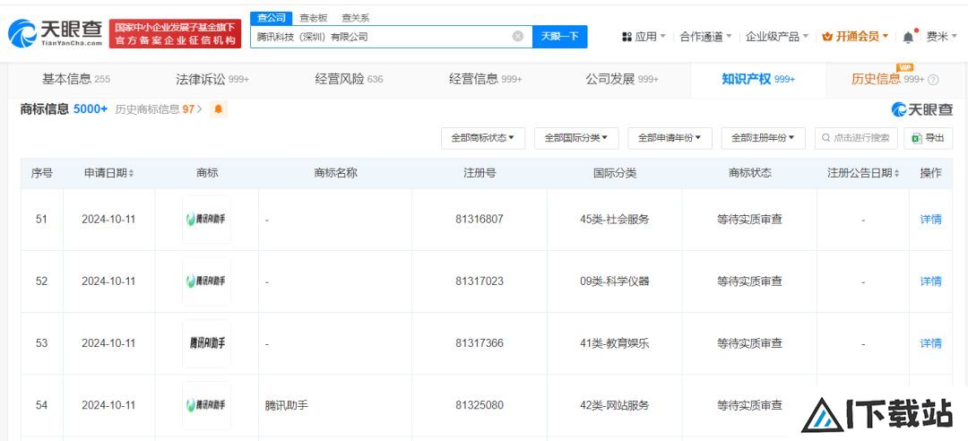
Task: Click the 商标状态 column header
Action: point(749,174)
